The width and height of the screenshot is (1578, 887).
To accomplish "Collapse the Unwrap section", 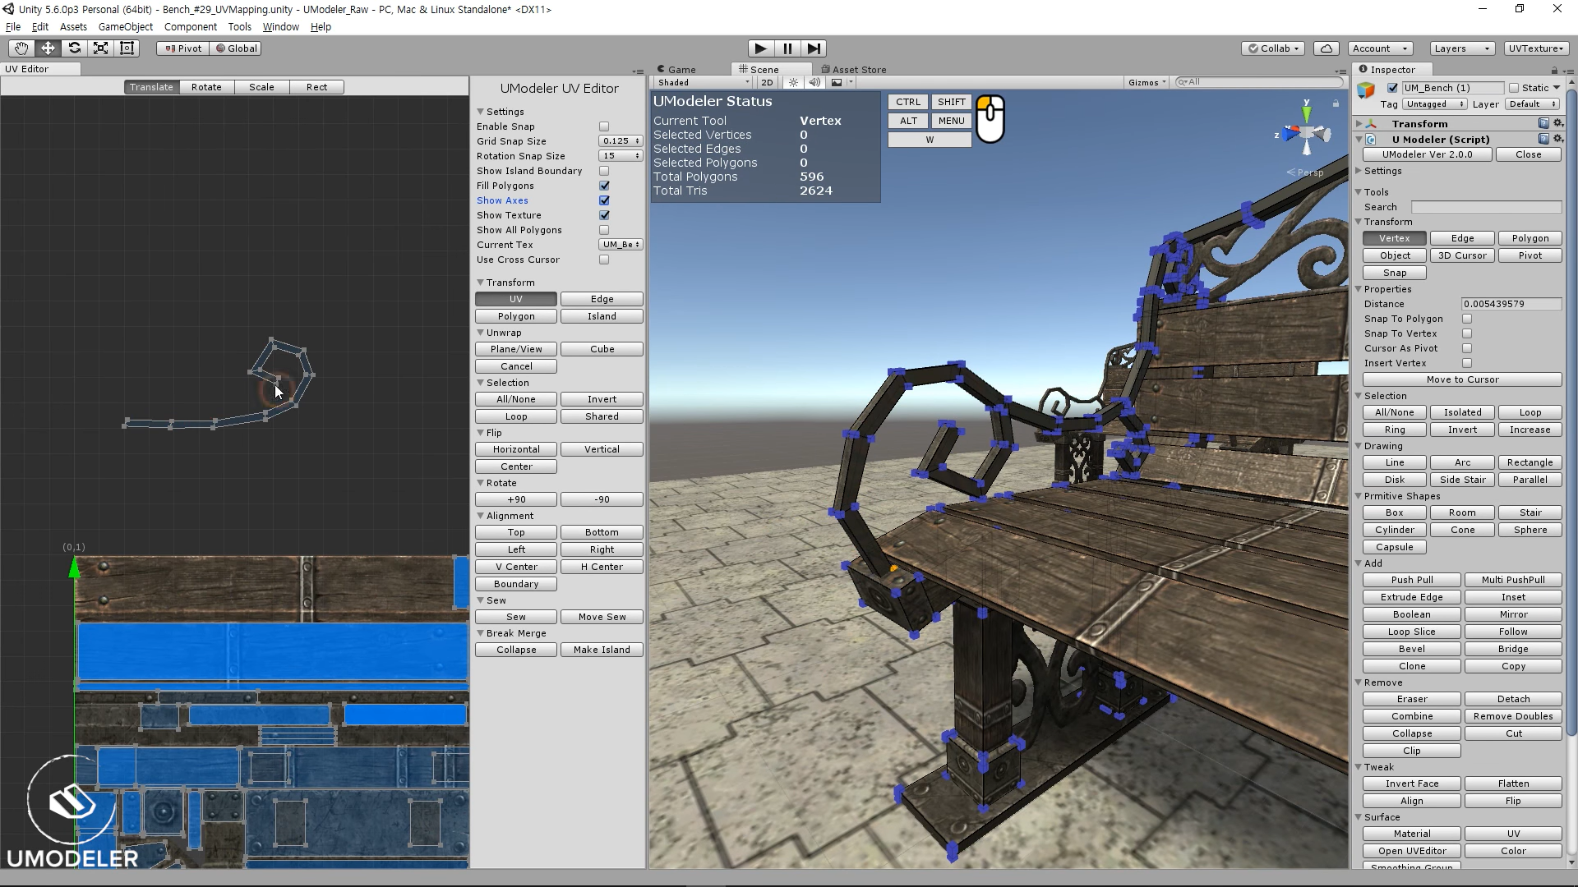I will click(x=481, y=333).
